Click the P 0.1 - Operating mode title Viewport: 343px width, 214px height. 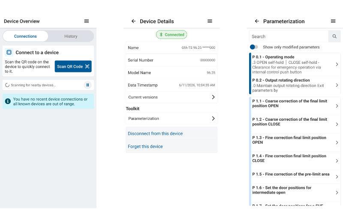click(x=273, y=57)
